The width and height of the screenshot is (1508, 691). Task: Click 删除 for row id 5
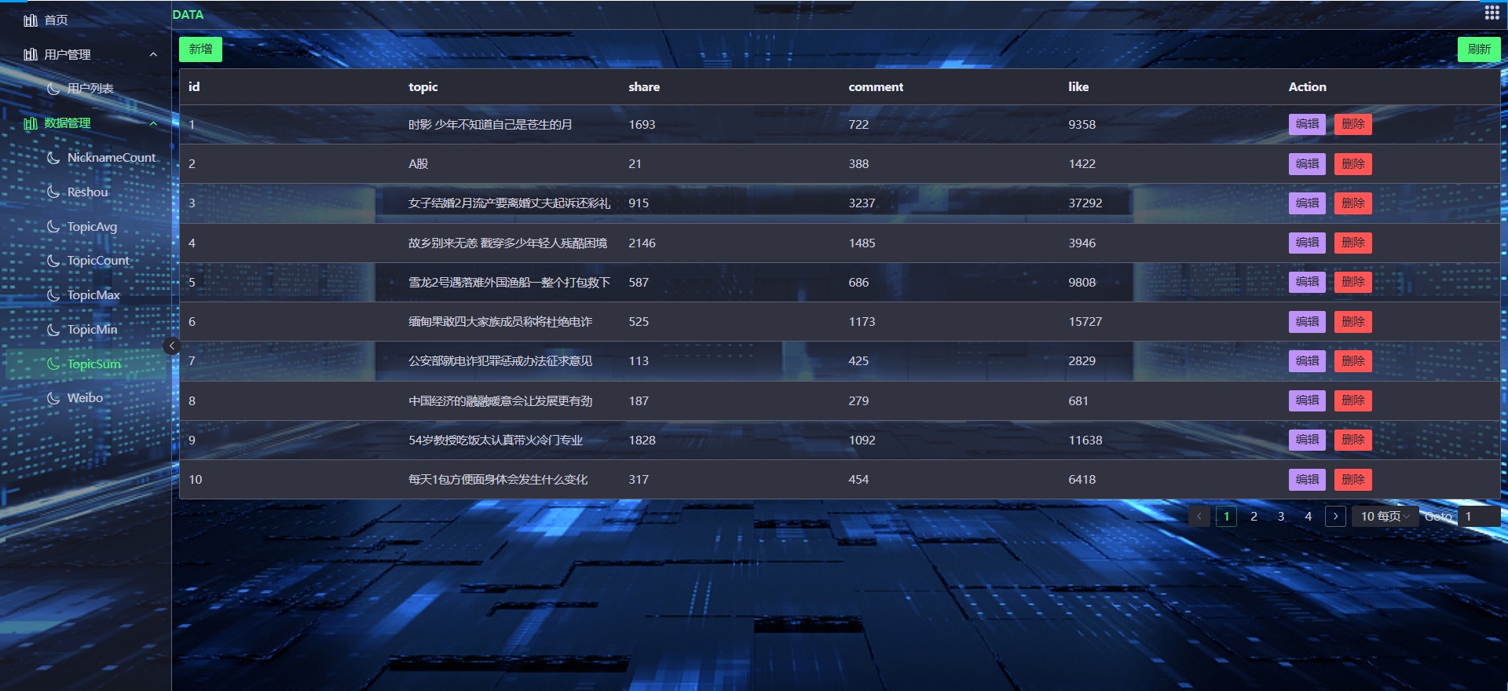click(x=1352, y=282)
